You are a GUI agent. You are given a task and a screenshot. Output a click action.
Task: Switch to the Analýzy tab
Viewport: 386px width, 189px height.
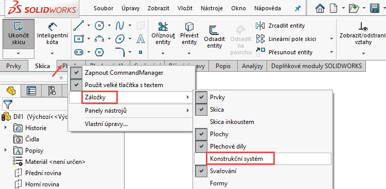tap(252, 66)
